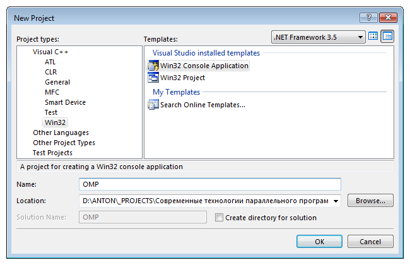Confirm with the OK button
Image resolution: width=410 pixels, height=265 pixels.
pyautogui.click(x=319, y=241)
